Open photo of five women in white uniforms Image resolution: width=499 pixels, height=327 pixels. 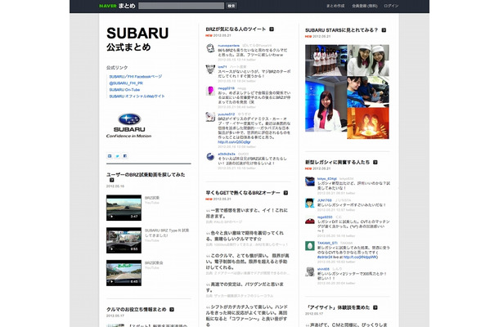[326, 60]
